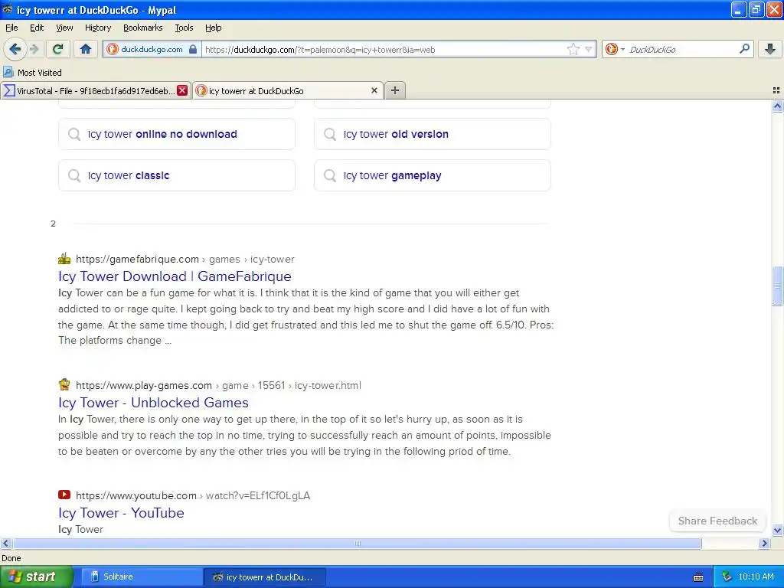The image size is (784, 588).
Task: Click the horizontal scrollbar left arrow
Action: click(x=6, y=543)
